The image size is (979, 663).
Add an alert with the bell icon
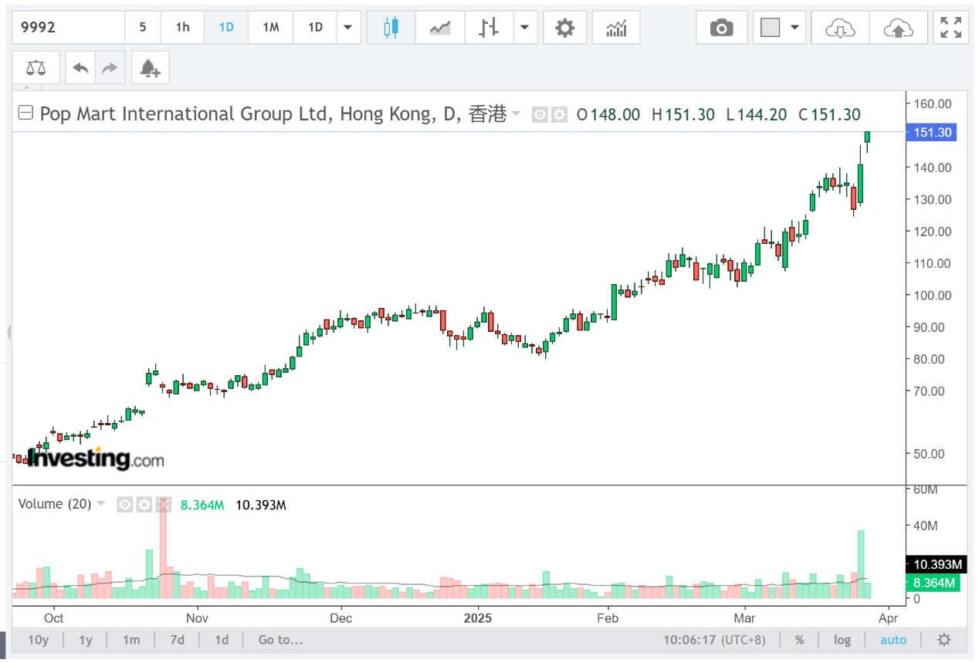tap(150, 68)
